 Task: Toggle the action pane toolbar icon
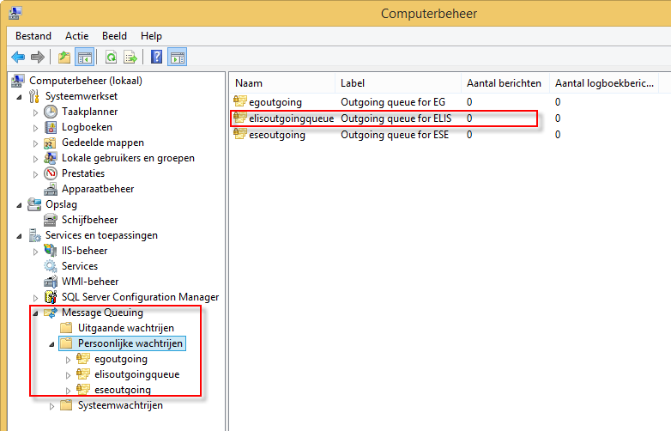point(177,57)
